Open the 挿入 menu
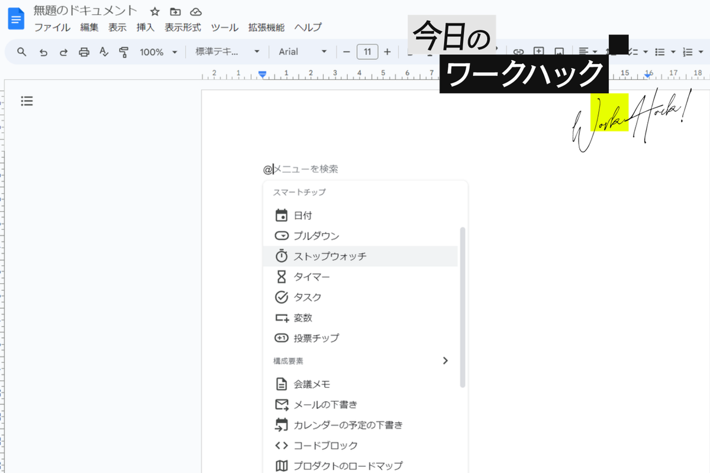The width and height of the screenshot is (710, 473). (145, 27)
